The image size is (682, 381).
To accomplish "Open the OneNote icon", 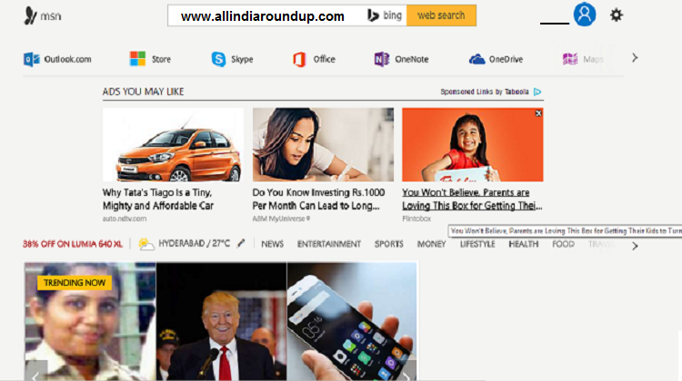I will coord(381,59).
